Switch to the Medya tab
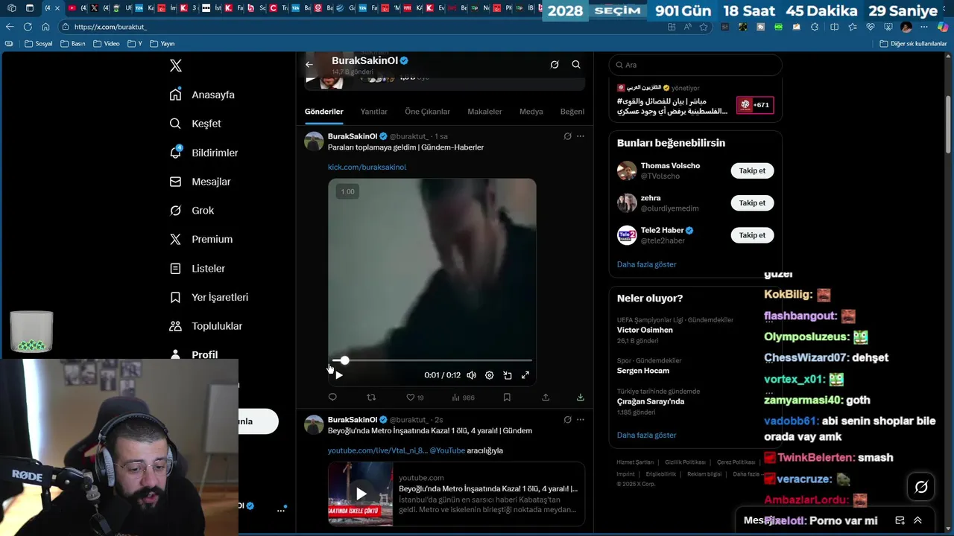Screen dimensions: 954x536 coord(531,112)
